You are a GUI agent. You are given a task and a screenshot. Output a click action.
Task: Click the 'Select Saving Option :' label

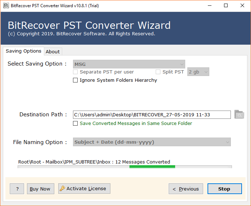click(x=37, y=64)
